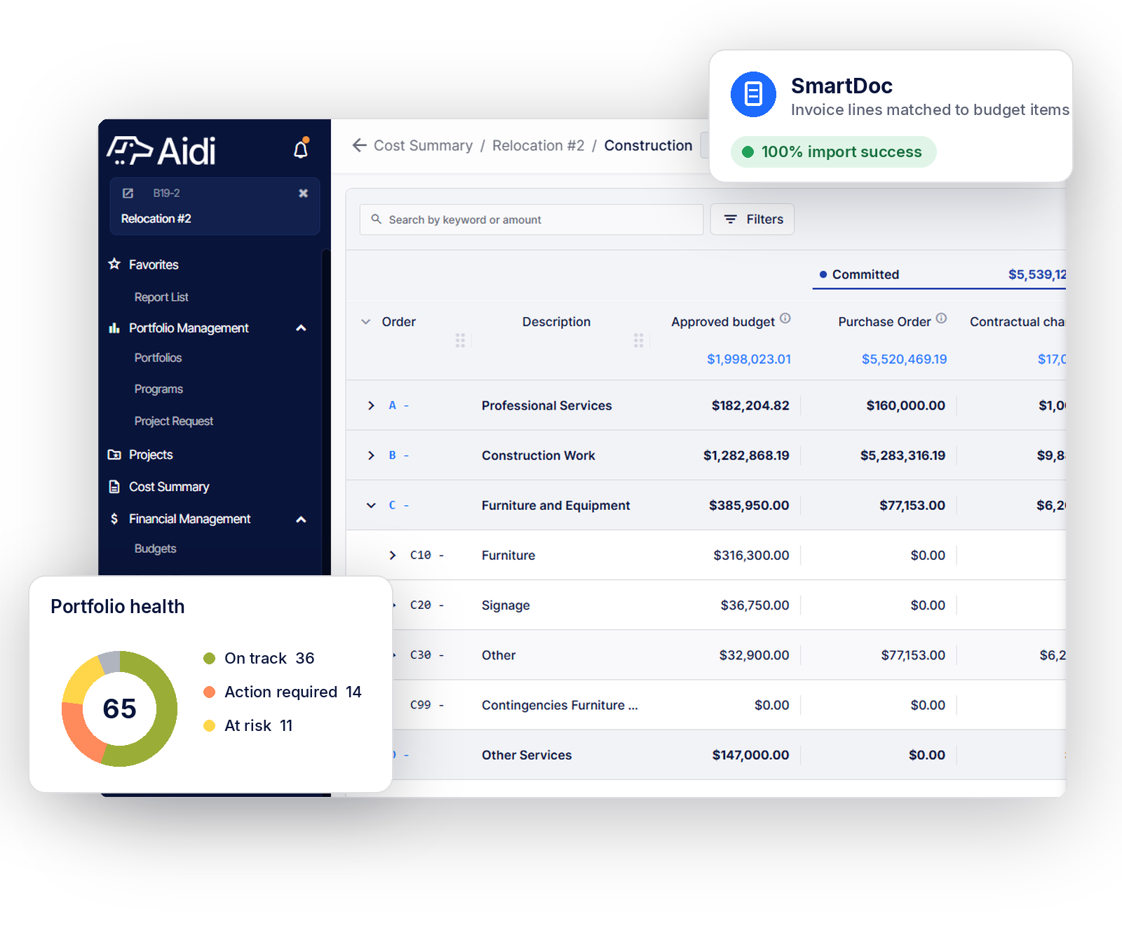This screenshot has width=1122, height=926.
Task: Click the Action required orange legend dot
Action: coord(209,692)
